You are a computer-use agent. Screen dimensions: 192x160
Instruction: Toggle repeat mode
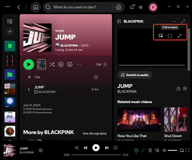pos(116,148)
